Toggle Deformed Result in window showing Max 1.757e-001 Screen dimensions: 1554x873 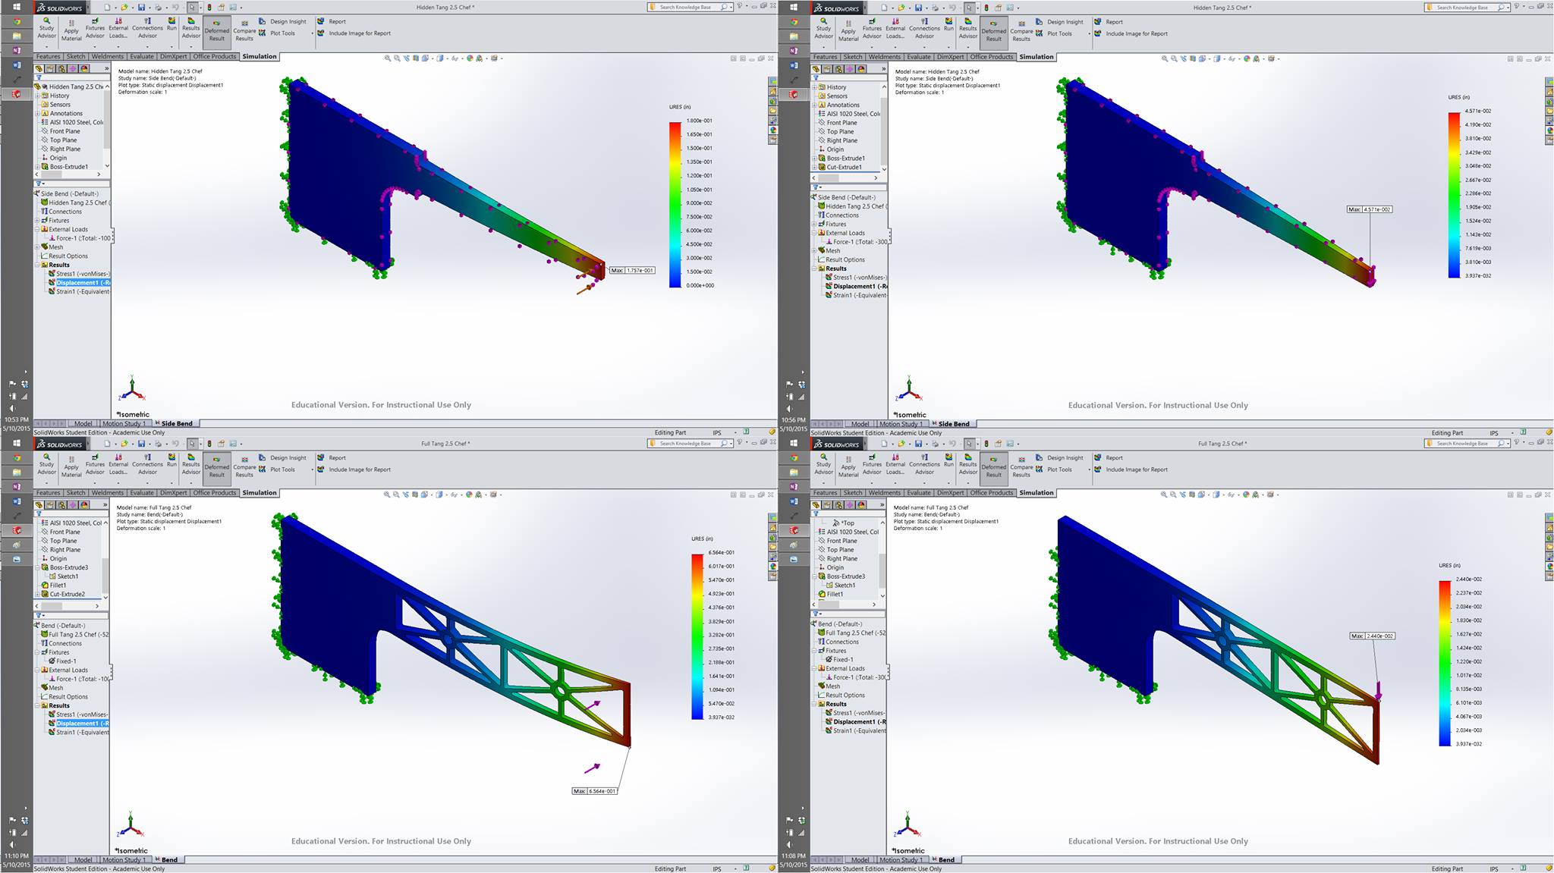tap(216, 30)
